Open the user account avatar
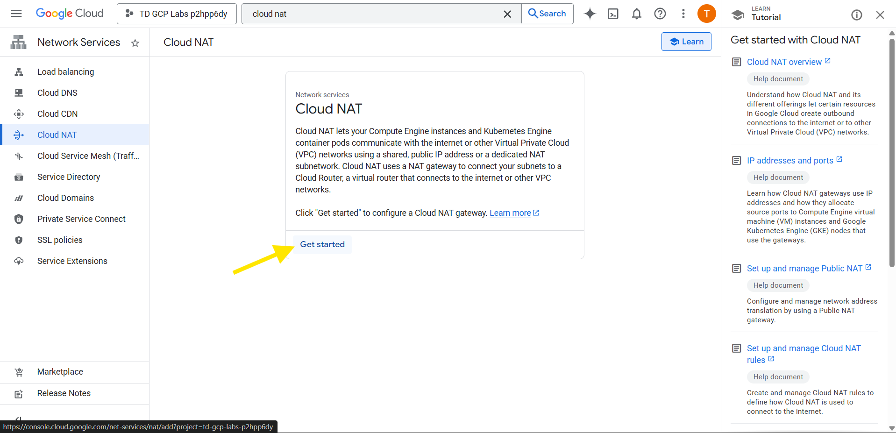 pyautogui.click(x=706, y=14)
